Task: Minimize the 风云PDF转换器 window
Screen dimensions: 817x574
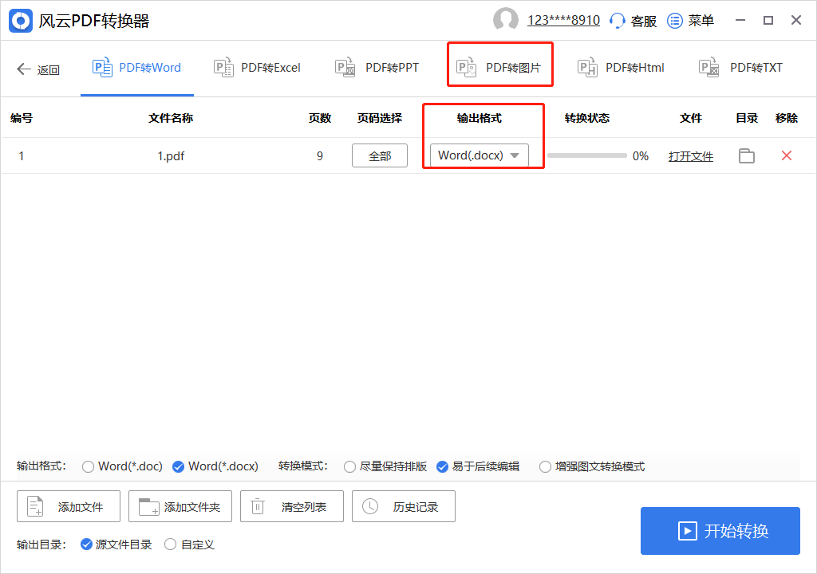Action: (740, 20)
